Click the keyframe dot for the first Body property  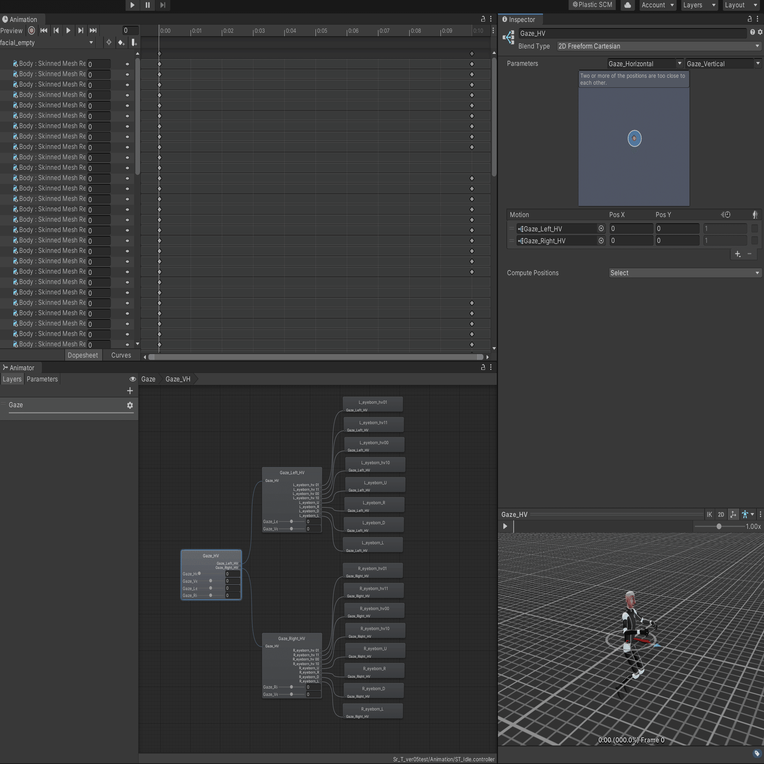pos(127,64)
